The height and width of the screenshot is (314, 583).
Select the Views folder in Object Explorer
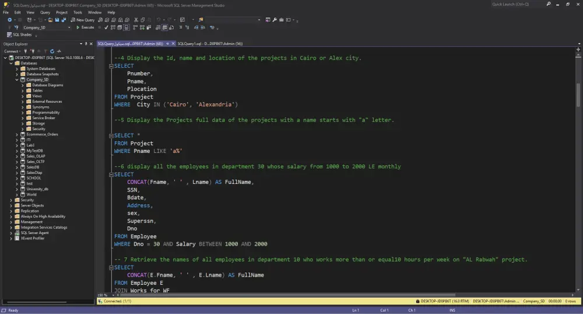(x=37, y=96)
